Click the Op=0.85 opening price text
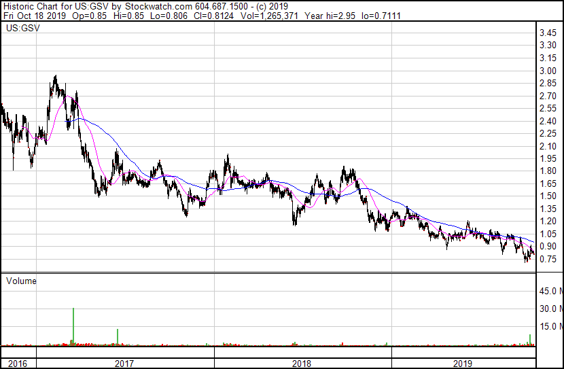 pyautogui.click(x=89, y=16)
